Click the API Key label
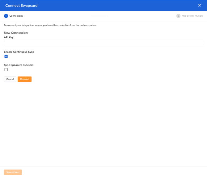This screenshot has height=178, width=207. tap(9, 37)
